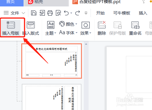Click the Export/Output icon next to Save
This screenshot has height=110, width=152.
(x=42, y=13)
